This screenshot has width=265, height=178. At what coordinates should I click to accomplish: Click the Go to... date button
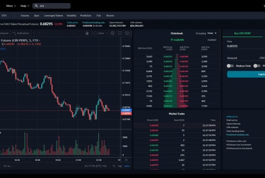pyautogui.click(x=8, y=166)
